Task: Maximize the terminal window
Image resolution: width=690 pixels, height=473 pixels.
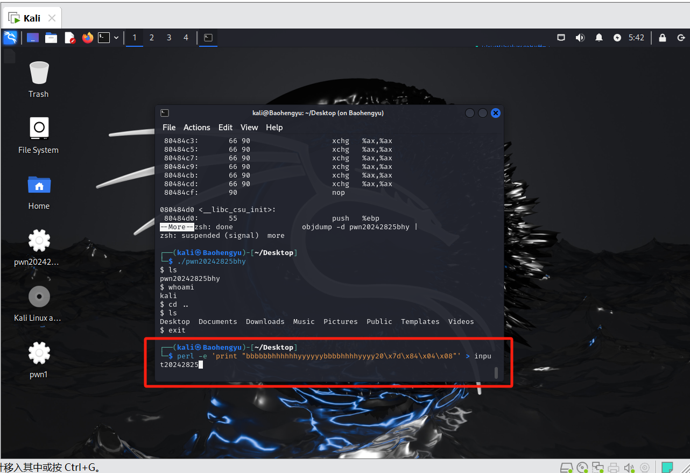Action: click(x=483, y=113)
